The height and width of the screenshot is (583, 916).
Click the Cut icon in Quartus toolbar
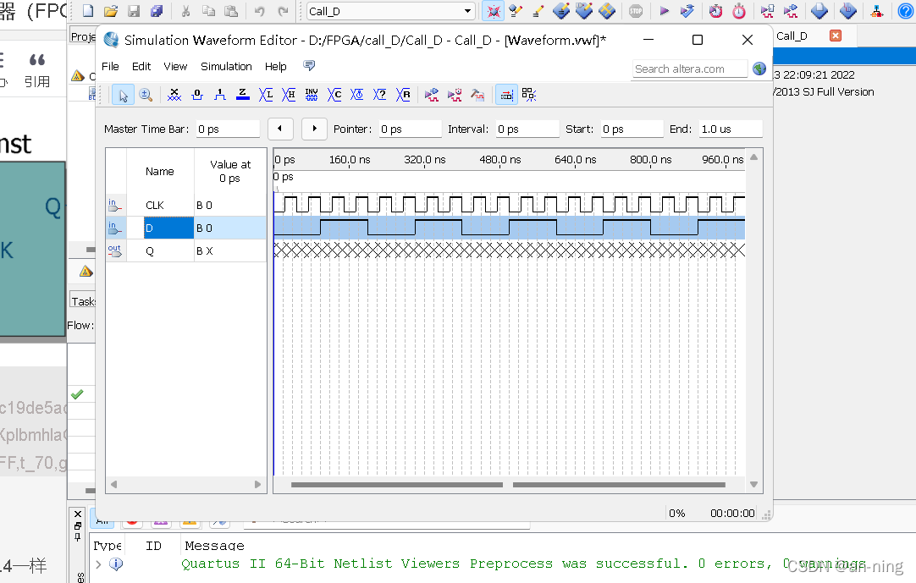tap(185, 10)
